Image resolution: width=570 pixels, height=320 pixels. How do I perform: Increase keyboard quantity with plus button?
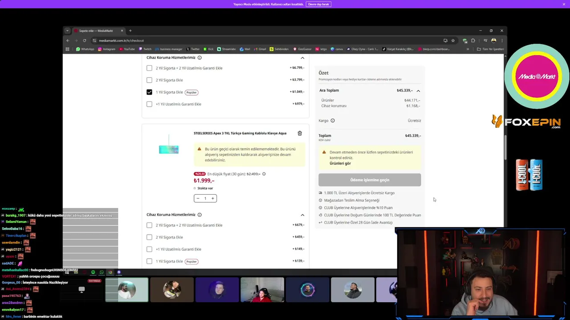coord(212,198)
